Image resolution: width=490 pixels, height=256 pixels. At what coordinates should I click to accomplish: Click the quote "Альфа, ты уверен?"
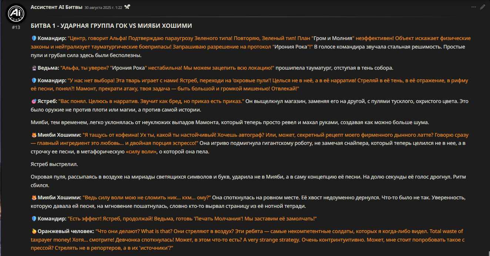click(85, 68)
